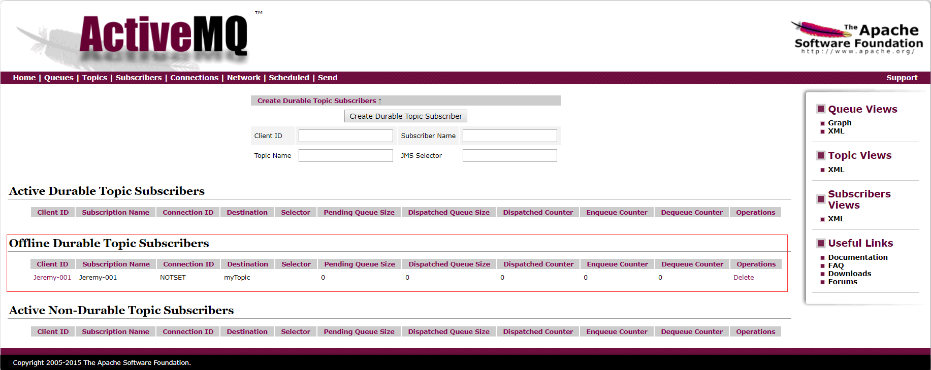Focus the Client ID input field

pos(346,136)
